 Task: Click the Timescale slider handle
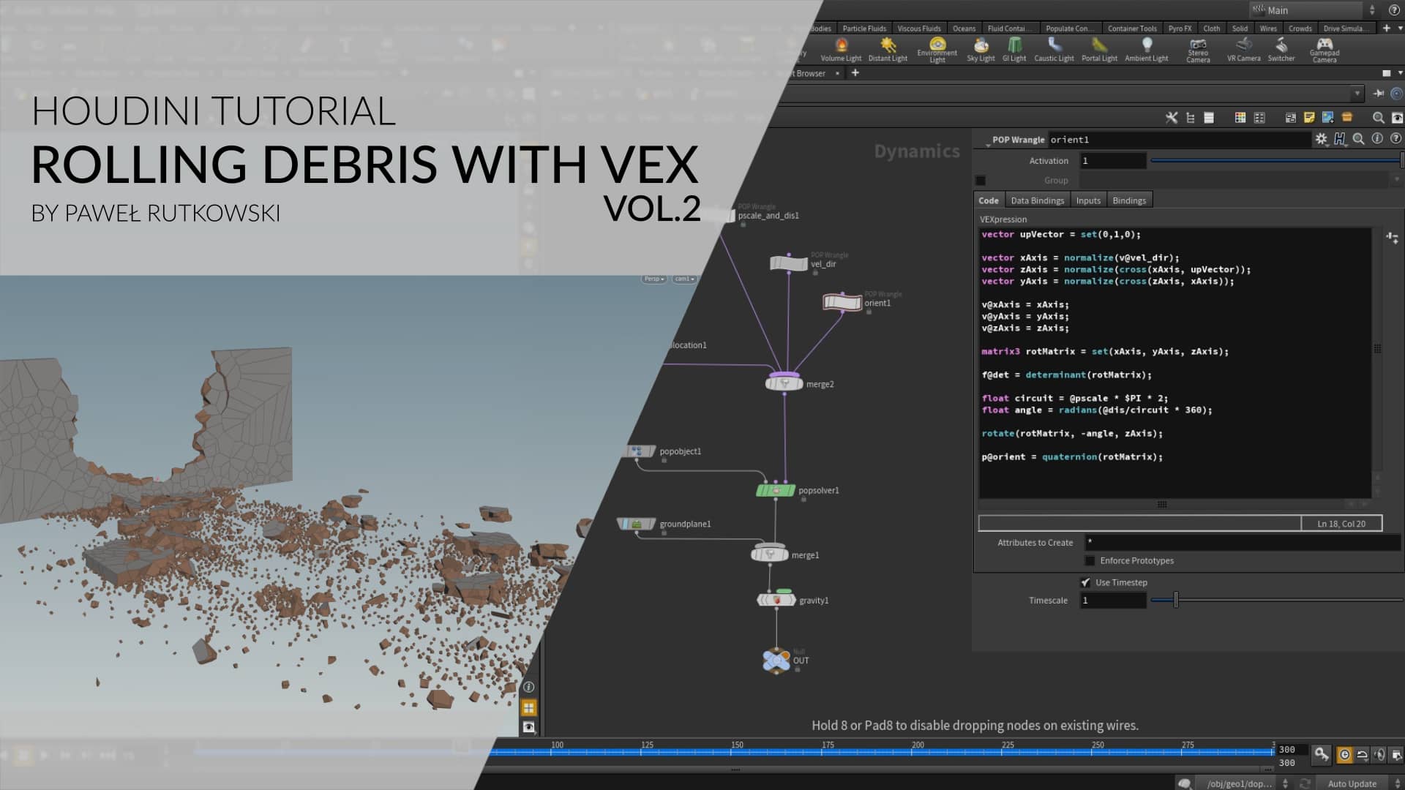1177,600
